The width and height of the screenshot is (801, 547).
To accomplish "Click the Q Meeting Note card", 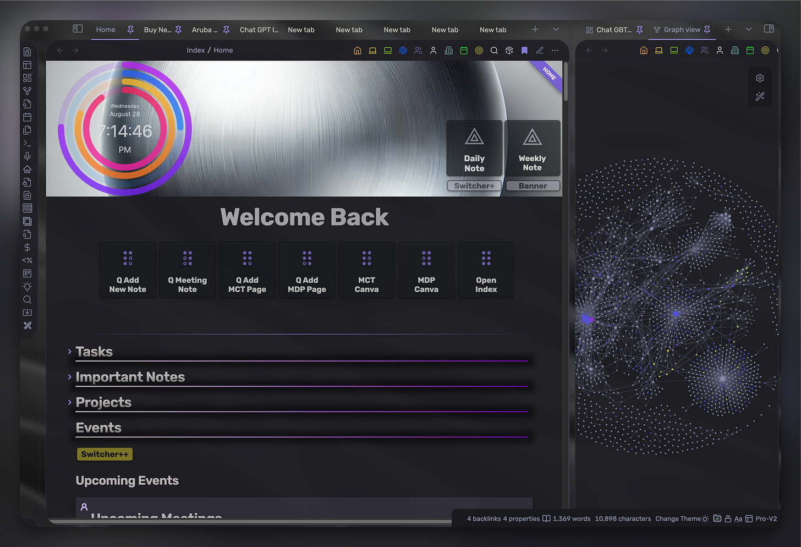I will point(188,270).
